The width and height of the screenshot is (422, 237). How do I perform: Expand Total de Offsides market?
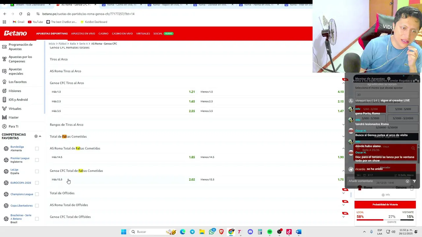(x=344, y=193)
